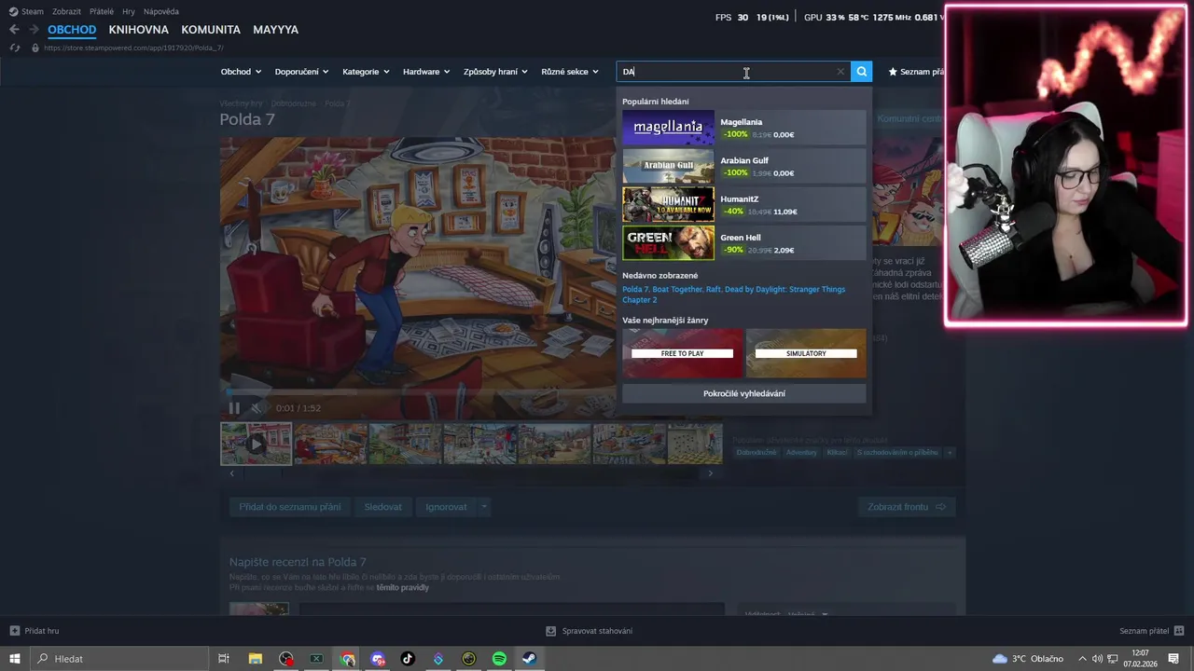Expand the Doporučení dropdown

(301, 72)
